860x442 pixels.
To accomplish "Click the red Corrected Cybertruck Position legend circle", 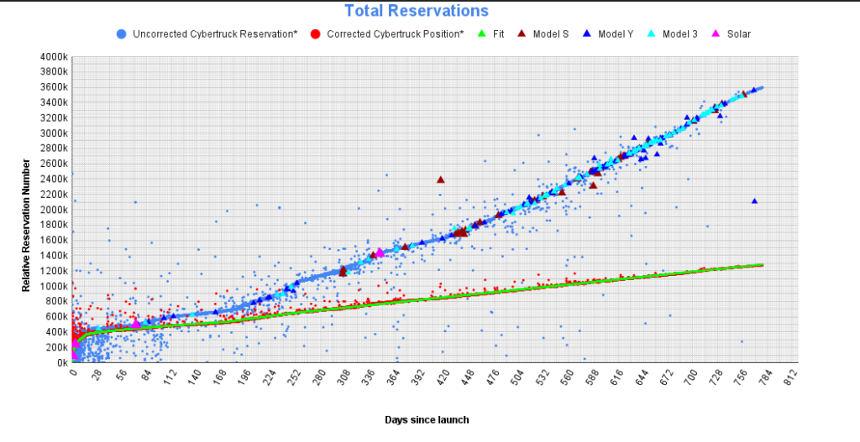I will tap(316, 34).
